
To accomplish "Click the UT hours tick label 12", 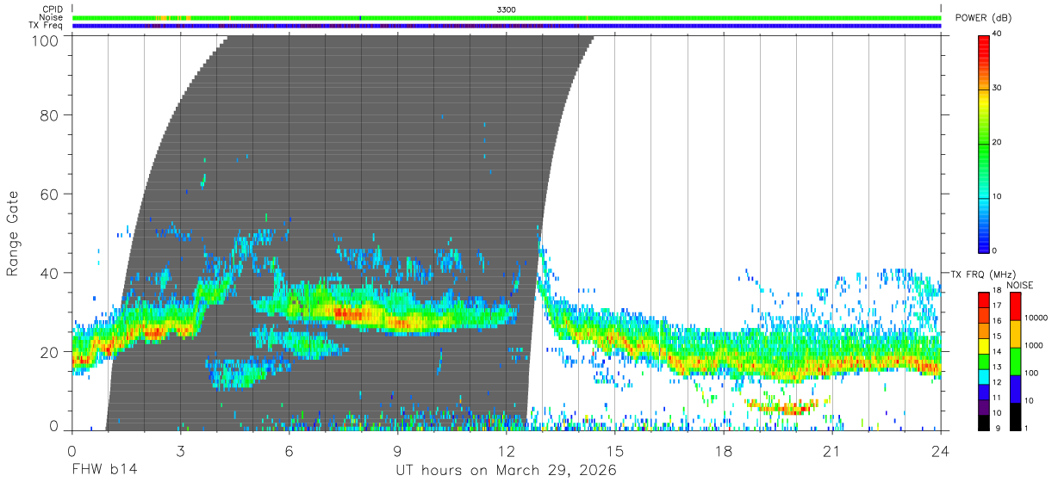I will pos(507,451).
